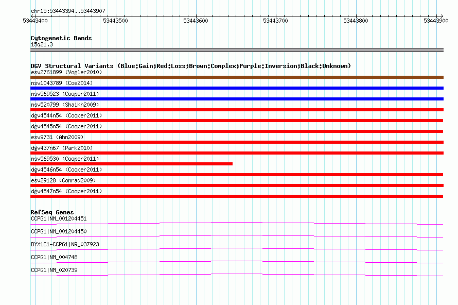
Task: Click the 53443400 ruler tick label
Action: point(35,21)
